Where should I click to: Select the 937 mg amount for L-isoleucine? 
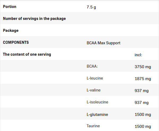(142, 103)
